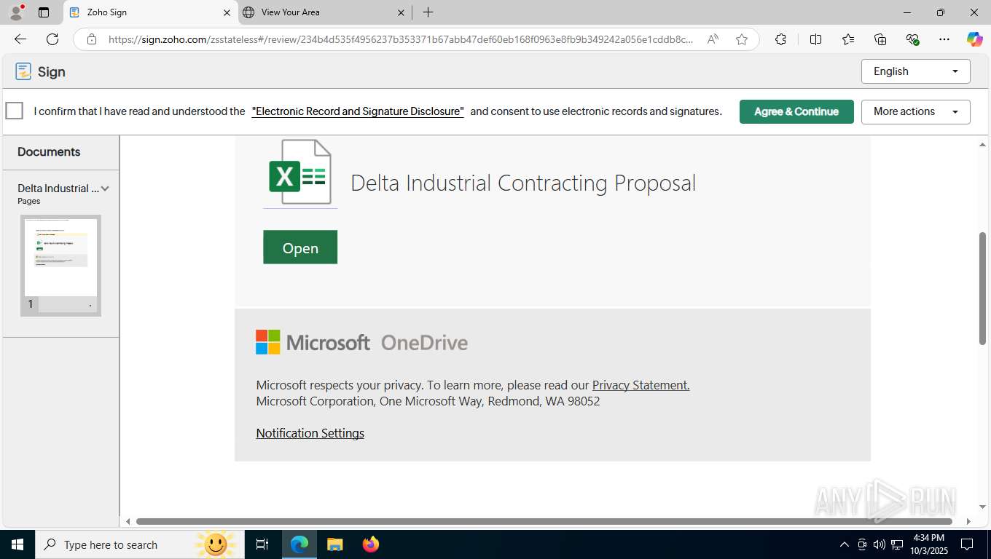Open File Explorer from taskbar
The height and width of the screenshot is (559, 991).
click(334, 544)
